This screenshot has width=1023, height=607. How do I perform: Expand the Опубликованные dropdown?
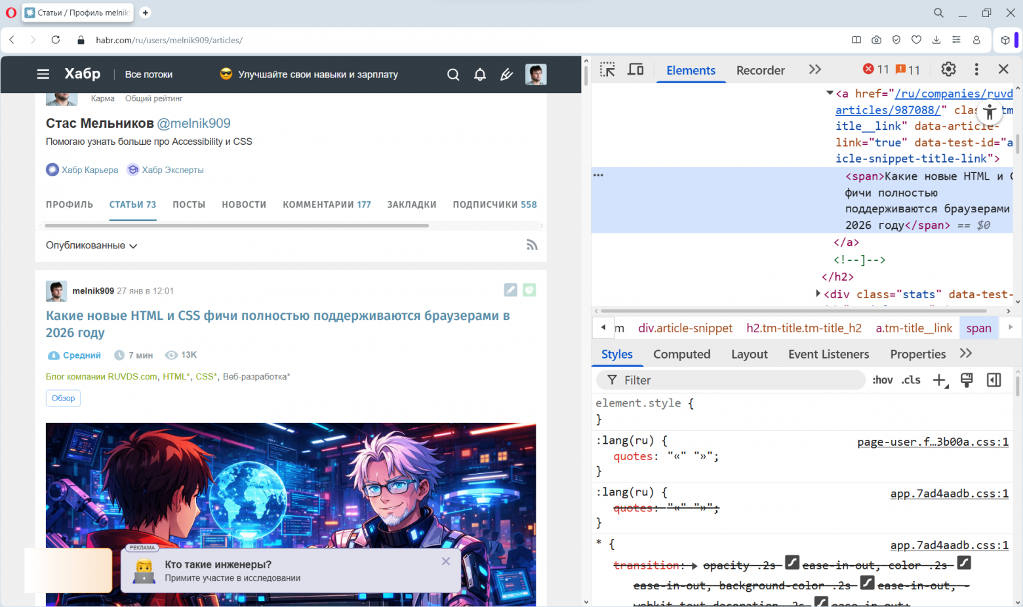91,246
